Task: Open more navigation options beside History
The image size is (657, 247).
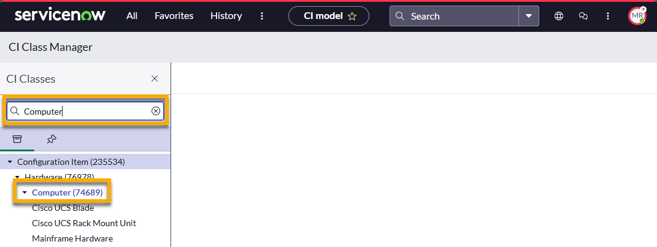Action: [262, 16]
